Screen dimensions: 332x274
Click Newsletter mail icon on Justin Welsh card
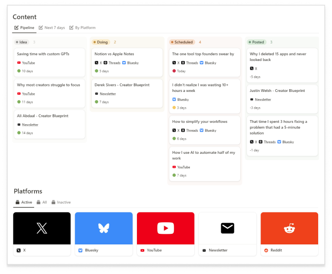click(x=252, y=99)
